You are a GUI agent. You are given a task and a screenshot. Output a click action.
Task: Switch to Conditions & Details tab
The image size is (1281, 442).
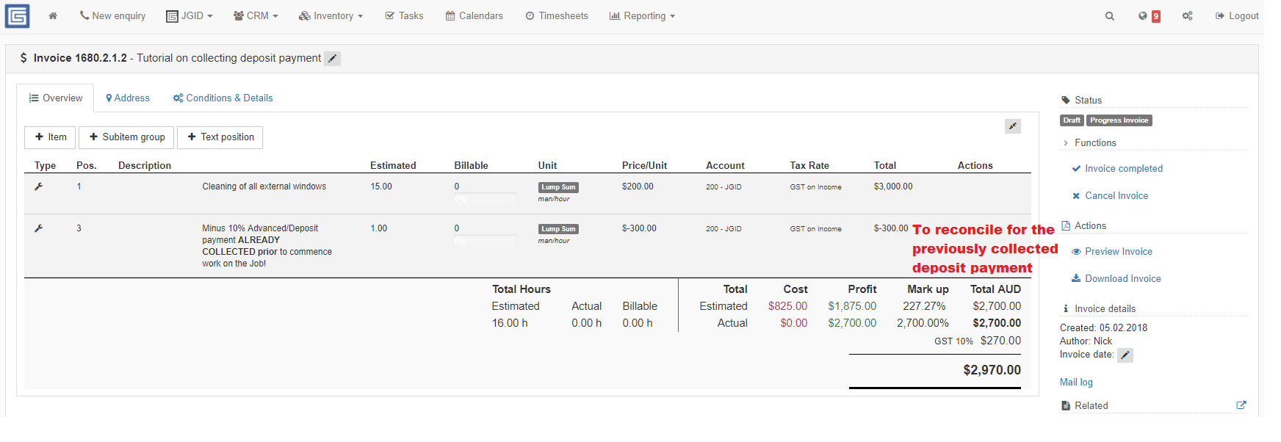coord(223,98)
